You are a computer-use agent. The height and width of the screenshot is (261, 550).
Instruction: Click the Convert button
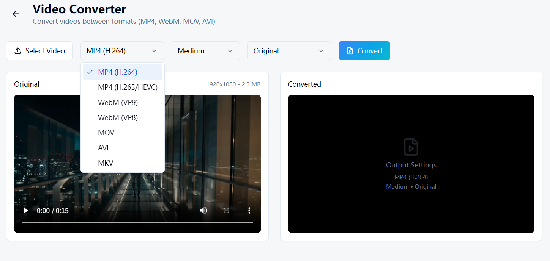pos(364,51)
